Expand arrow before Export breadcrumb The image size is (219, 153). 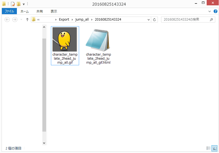coord(56,20)
